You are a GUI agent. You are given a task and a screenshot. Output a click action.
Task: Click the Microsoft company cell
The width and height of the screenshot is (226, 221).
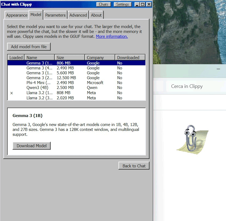(95, 83)
